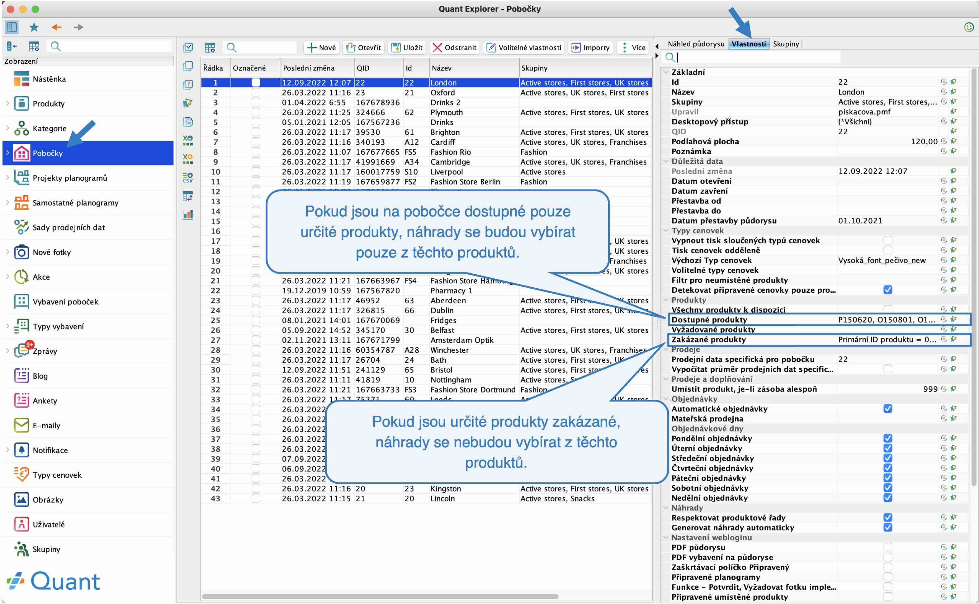Image resolution: width=979 pixels, height=604 pixels.
Task: Open Typy cenovek icon
Action: [21, 475]
